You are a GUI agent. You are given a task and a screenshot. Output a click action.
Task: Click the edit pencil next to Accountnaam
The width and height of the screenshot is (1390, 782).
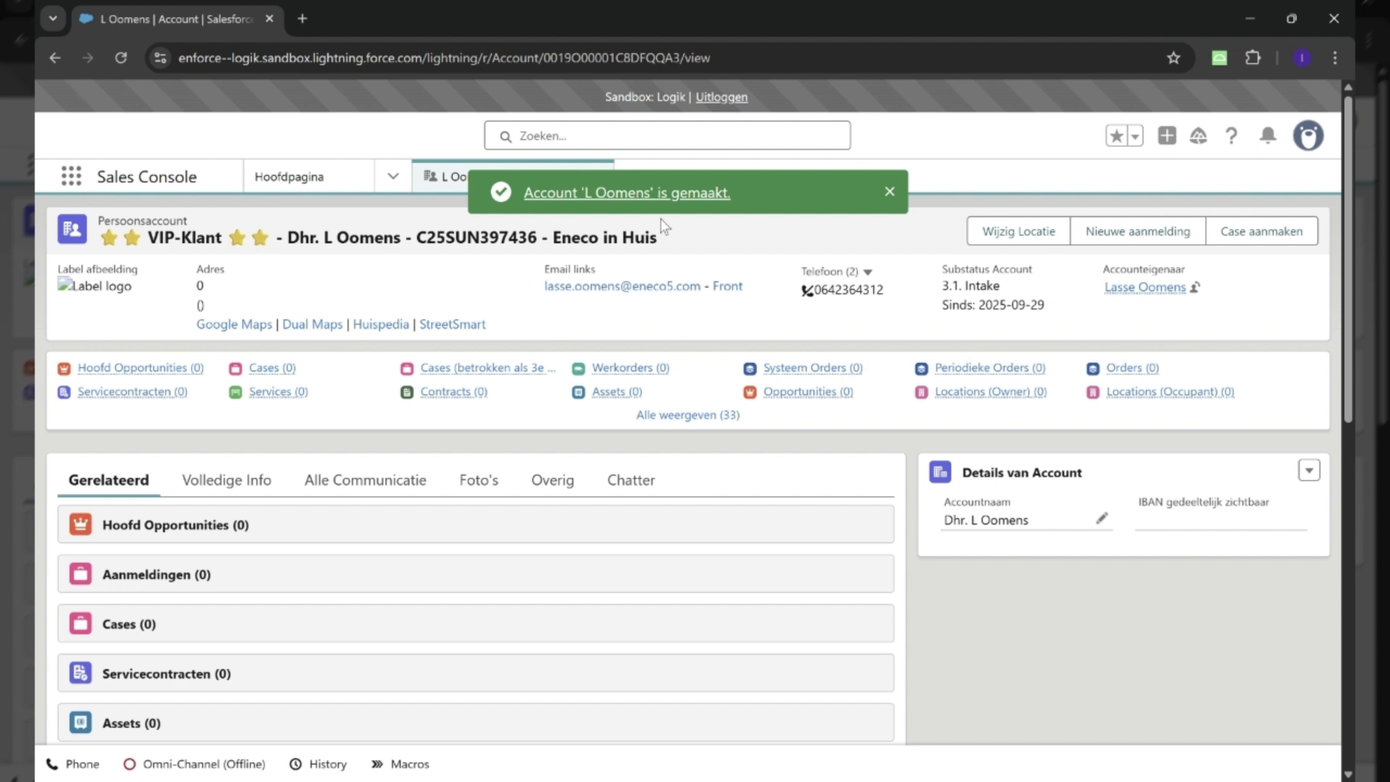click(1102, 518)
